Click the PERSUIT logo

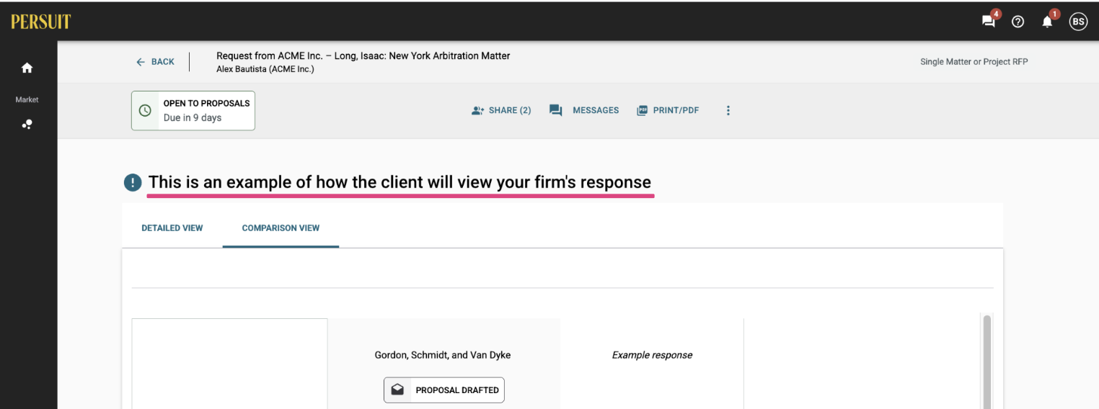pos(40,22)
